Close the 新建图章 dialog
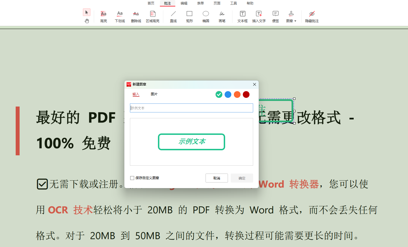This screenshot has width=408, height=247. coord(255,84)
